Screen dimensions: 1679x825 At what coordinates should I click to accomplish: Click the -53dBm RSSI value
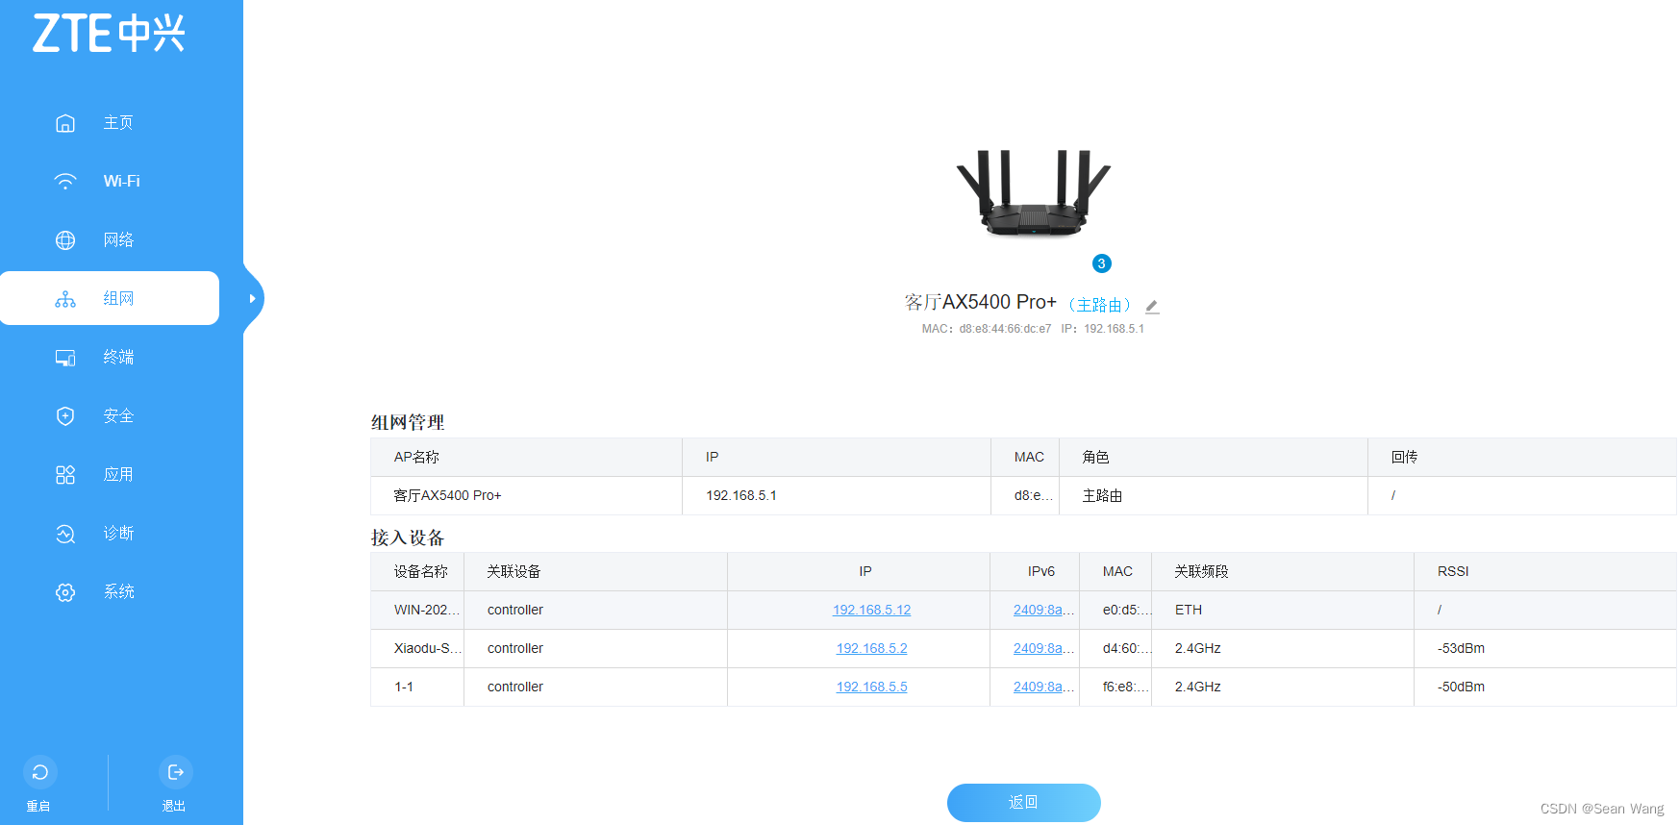coord(1461,649)
